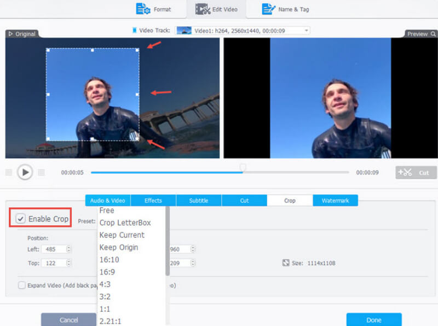Click the Format tab icon
The height and width of the screenshot is (326, 438).
142,9
